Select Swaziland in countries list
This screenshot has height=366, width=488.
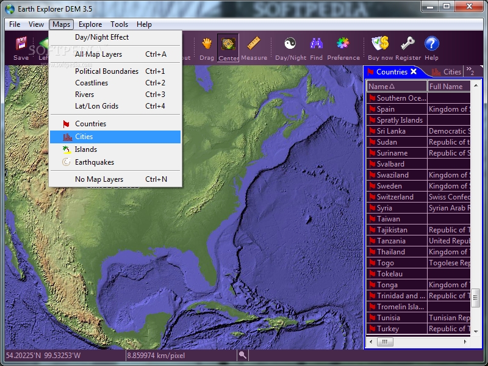(x=418, y=175)
